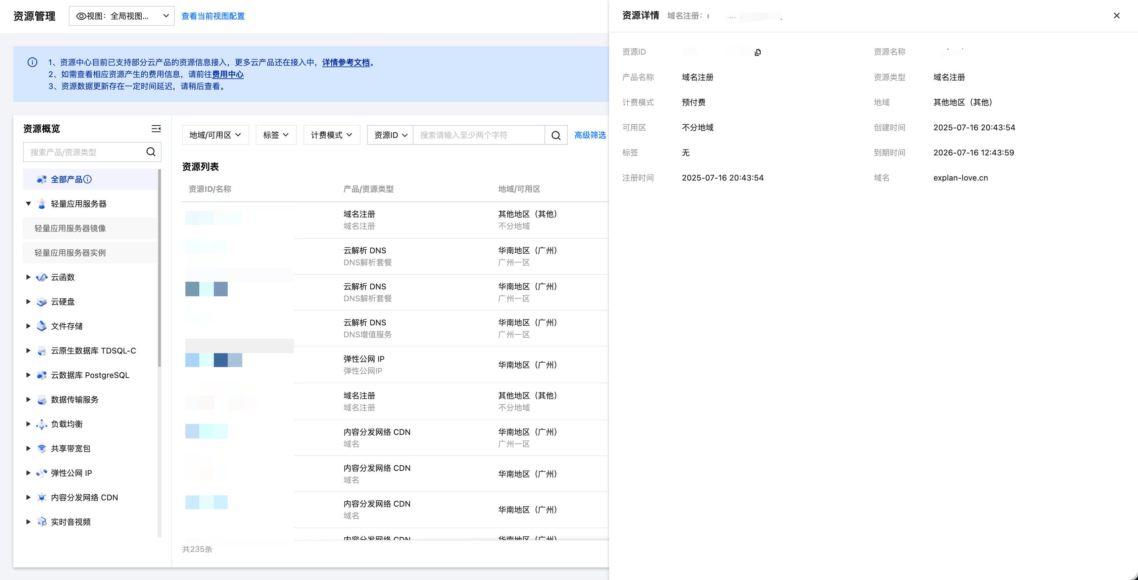Copy the resource ID with copy icon
Screen dimensions: 1138x580
(758, 53)
